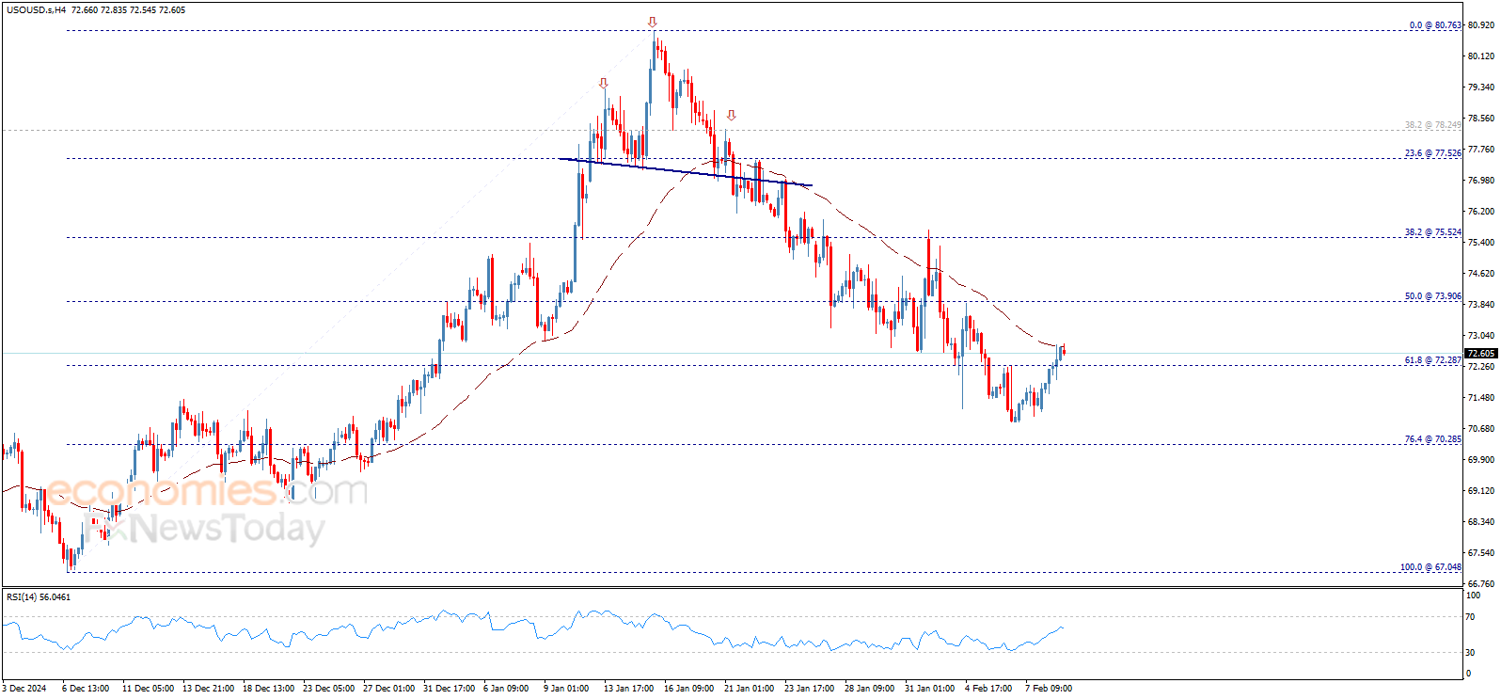Click the 11 Dec 05:00 time label

click(147, 689)
